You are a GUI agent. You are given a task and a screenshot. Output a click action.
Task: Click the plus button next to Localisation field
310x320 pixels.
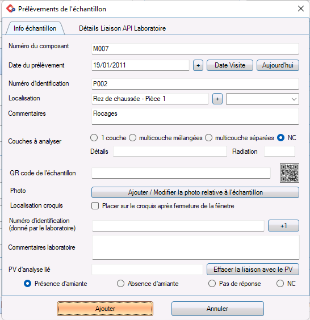(217, 99)
